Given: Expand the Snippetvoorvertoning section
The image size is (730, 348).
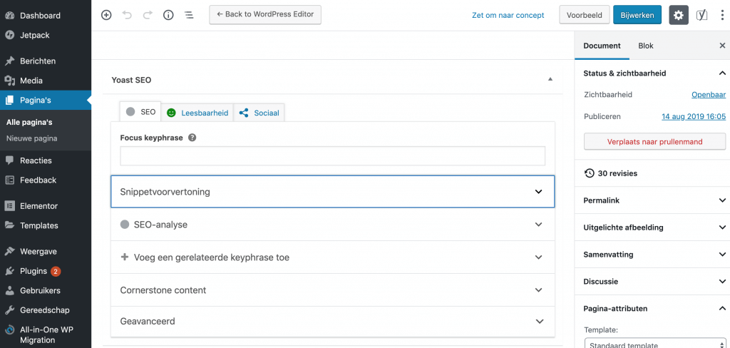Looking at the screenshot, I should 332,191.
